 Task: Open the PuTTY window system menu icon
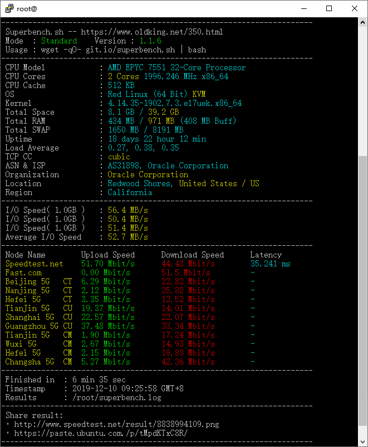8,8
